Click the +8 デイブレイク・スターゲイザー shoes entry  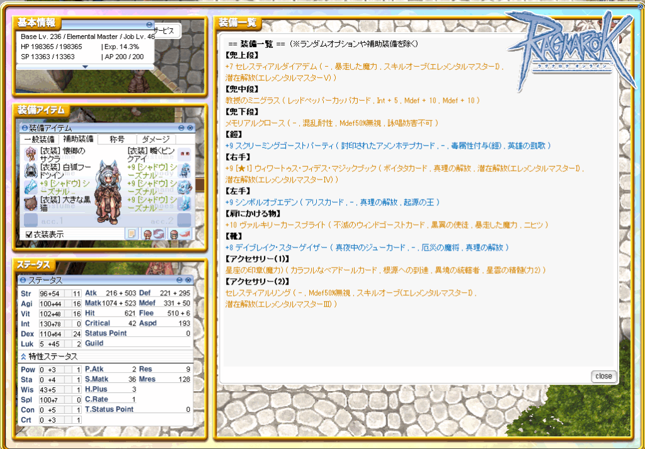[367, 247]
